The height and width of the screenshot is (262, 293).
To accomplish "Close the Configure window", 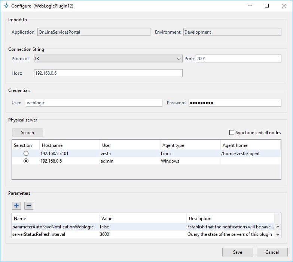I will pyautogui.click(x=284, y=6).
